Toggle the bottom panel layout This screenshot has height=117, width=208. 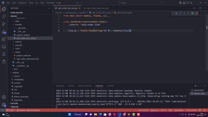(184, 3)
